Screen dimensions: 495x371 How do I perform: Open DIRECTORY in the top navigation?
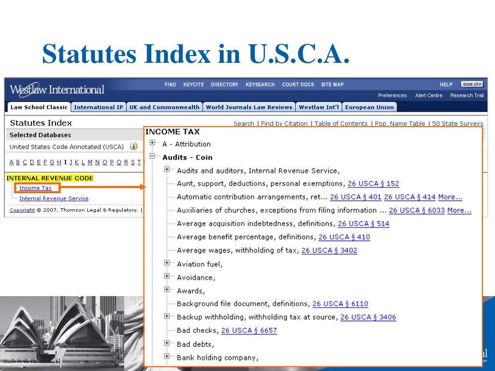[x=224, y=85]
